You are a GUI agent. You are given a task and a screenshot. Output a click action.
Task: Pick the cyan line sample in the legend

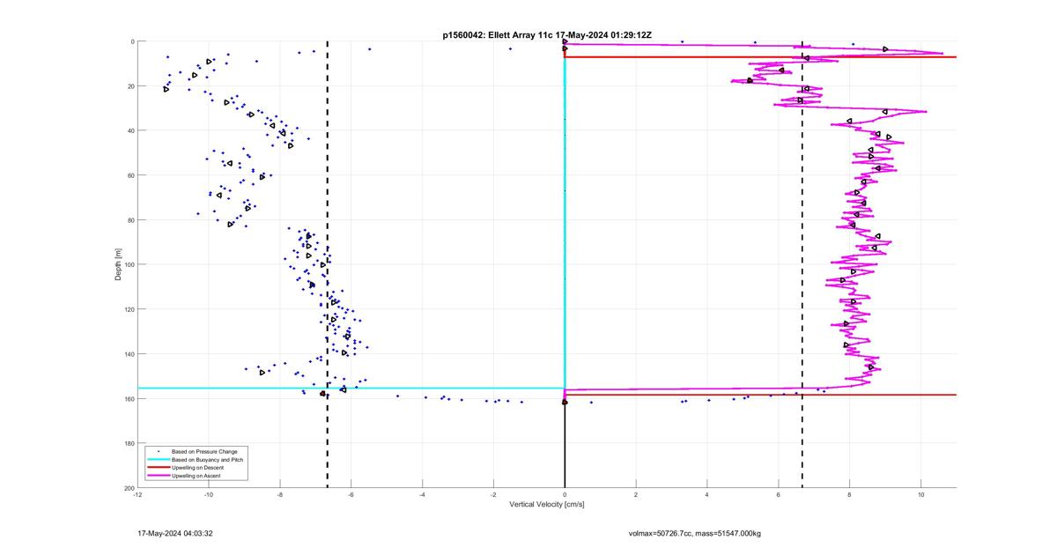tap(158, 460)
